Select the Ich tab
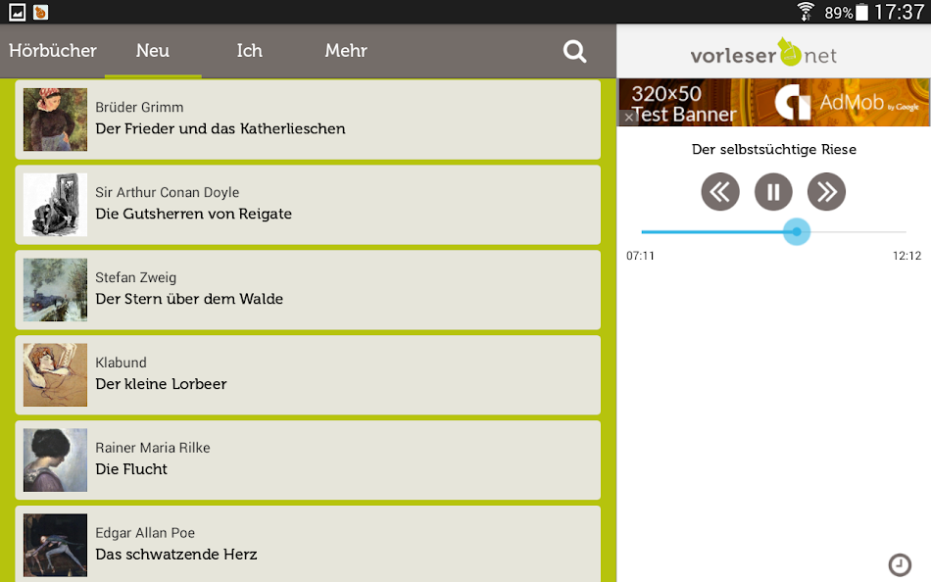 pos(249,51)
